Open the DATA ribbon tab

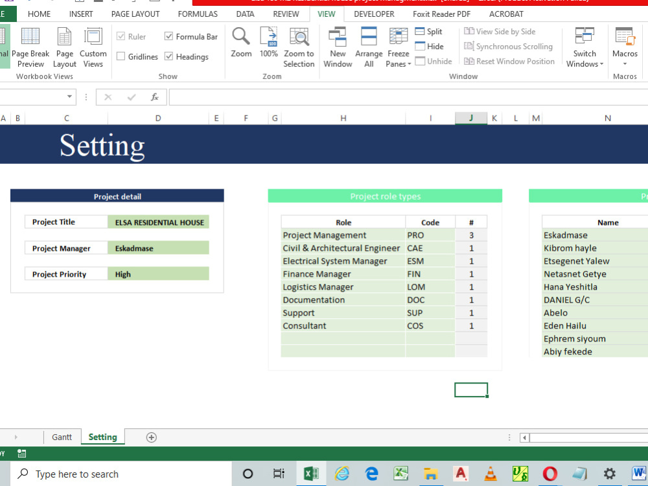[245, 14]
